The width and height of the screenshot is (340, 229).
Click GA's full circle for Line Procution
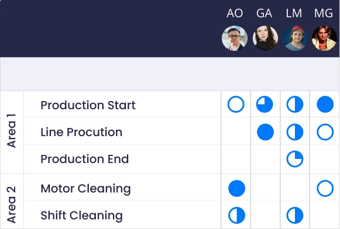266,132
